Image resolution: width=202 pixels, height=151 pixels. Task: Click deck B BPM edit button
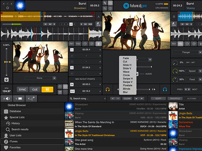(174, 24)
